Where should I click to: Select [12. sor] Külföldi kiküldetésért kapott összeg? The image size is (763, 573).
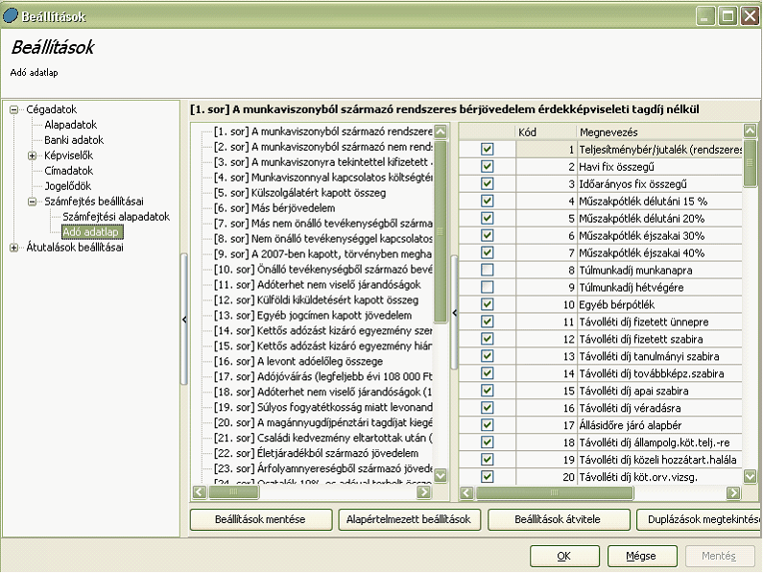[317, 299]
